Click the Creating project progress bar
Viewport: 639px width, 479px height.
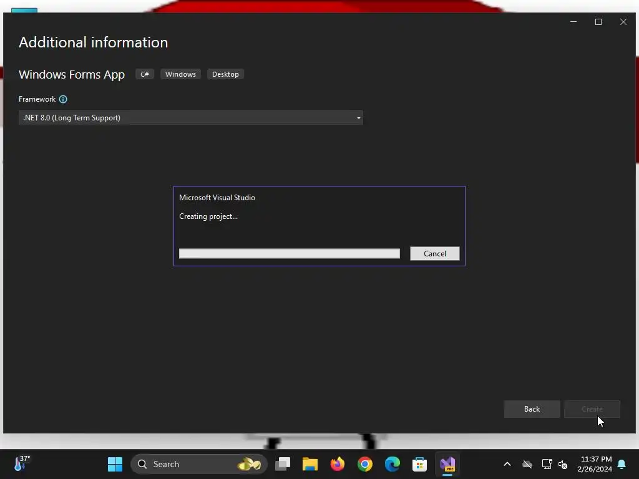click(x=290, y=253)
